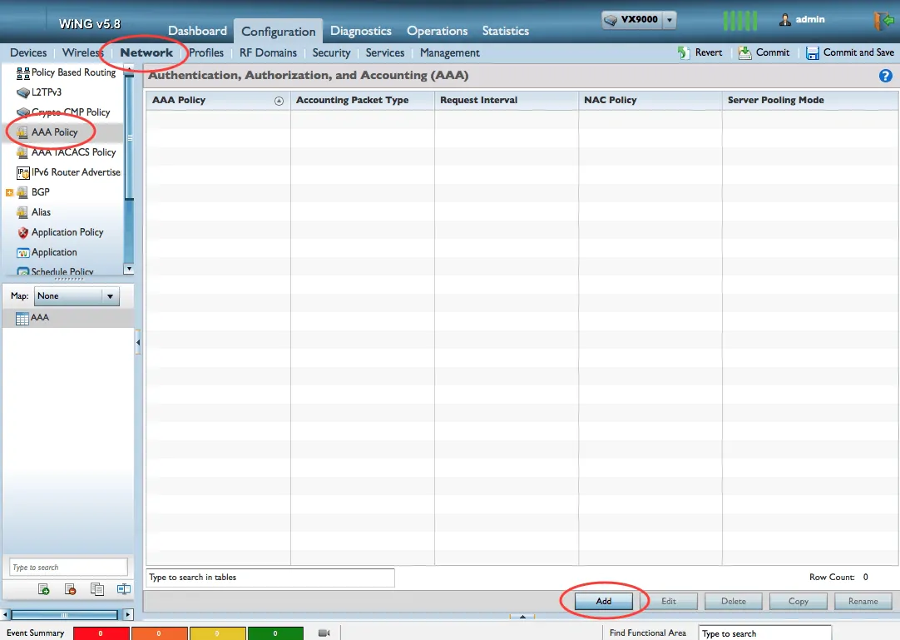Screen dimensions: 900x640
Task: Sort by the AAA Policy column arrow
Action: pyautogui.click(x=279, y=101)
